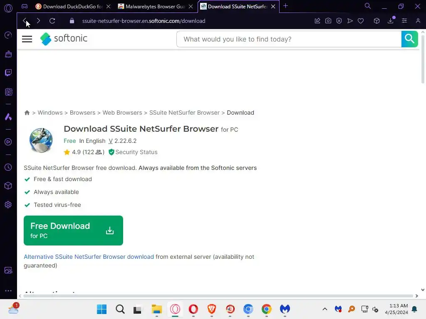Open profile account icon

point(418,21)
